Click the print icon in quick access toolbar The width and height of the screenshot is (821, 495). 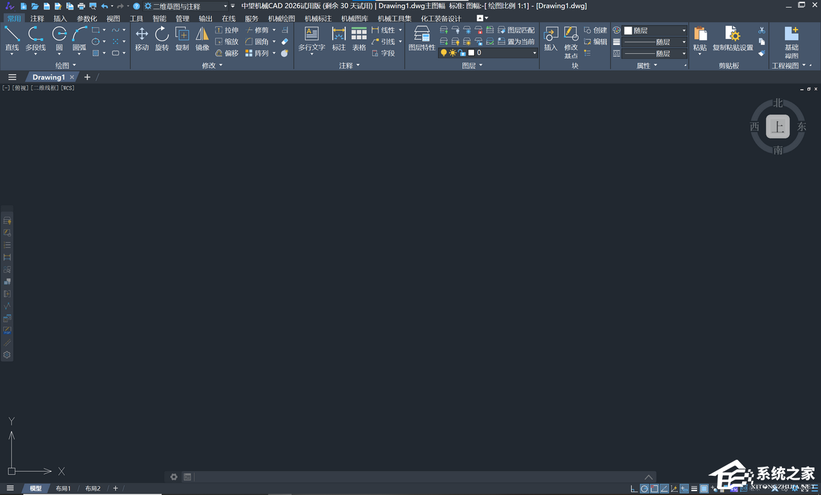click(x=81, y=6)
